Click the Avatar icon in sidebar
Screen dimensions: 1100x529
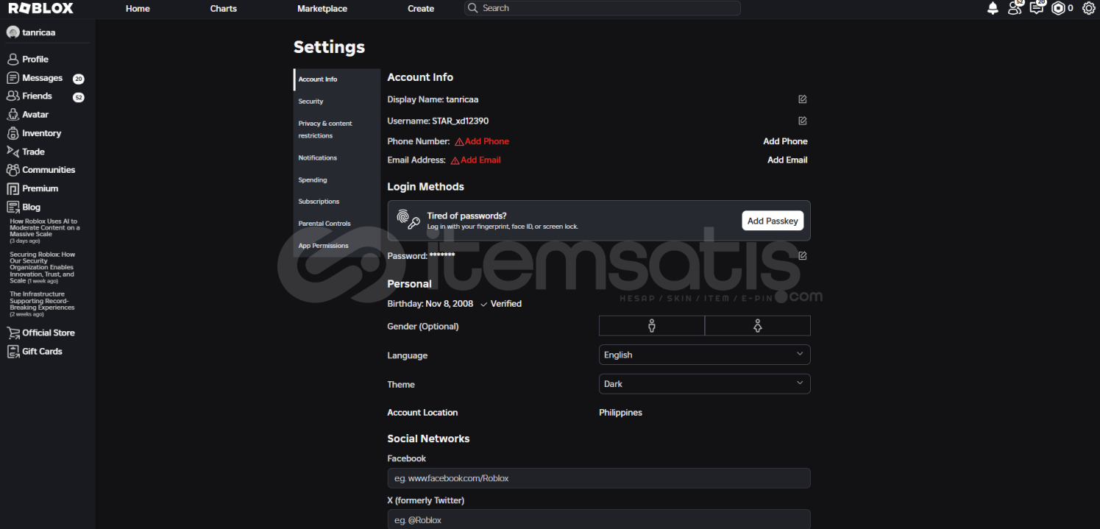(x=13, y=115)
